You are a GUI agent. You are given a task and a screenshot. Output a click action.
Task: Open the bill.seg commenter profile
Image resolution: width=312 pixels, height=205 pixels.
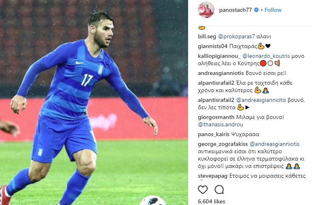click(207, 37)
